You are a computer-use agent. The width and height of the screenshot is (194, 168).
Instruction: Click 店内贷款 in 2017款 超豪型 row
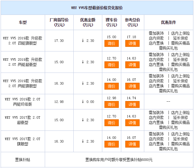156,118
